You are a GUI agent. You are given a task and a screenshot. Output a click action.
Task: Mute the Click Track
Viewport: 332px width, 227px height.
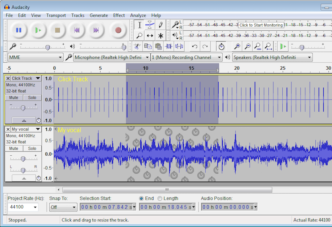click(14, 98)
